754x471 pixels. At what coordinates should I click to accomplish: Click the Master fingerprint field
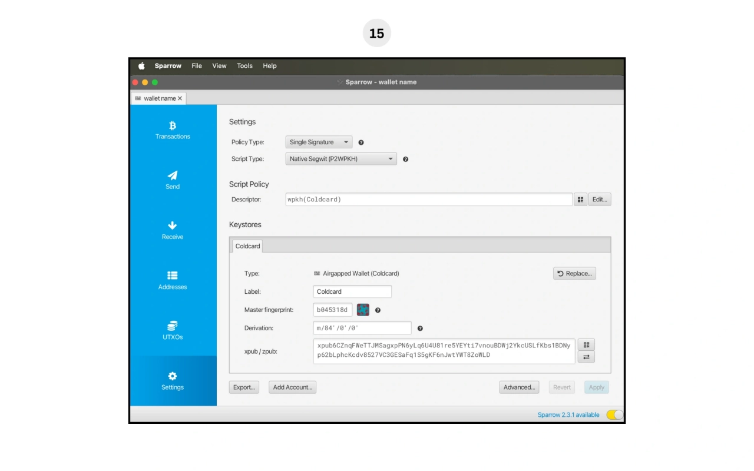pos(333,310)
